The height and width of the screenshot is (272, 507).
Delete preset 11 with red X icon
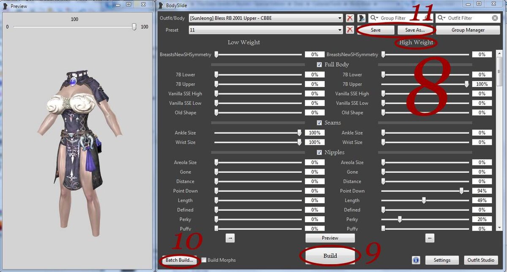tap(350, 30)
